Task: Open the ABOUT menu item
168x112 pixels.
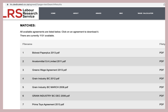Action: [76, 13]
